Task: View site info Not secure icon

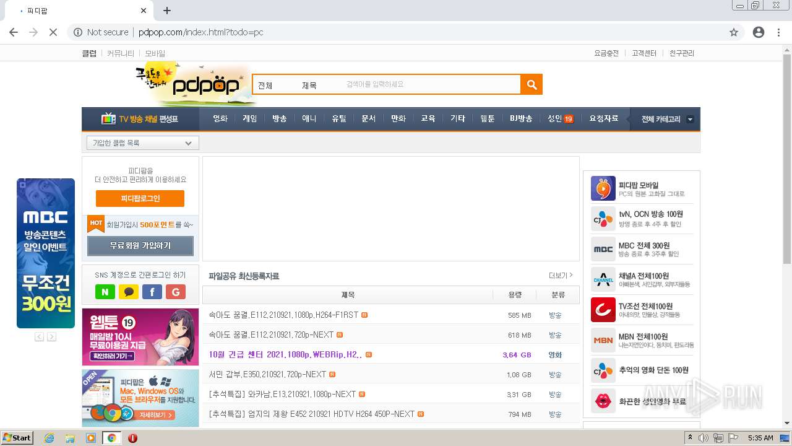Action: pyautogui.click(x=78, y=32)
